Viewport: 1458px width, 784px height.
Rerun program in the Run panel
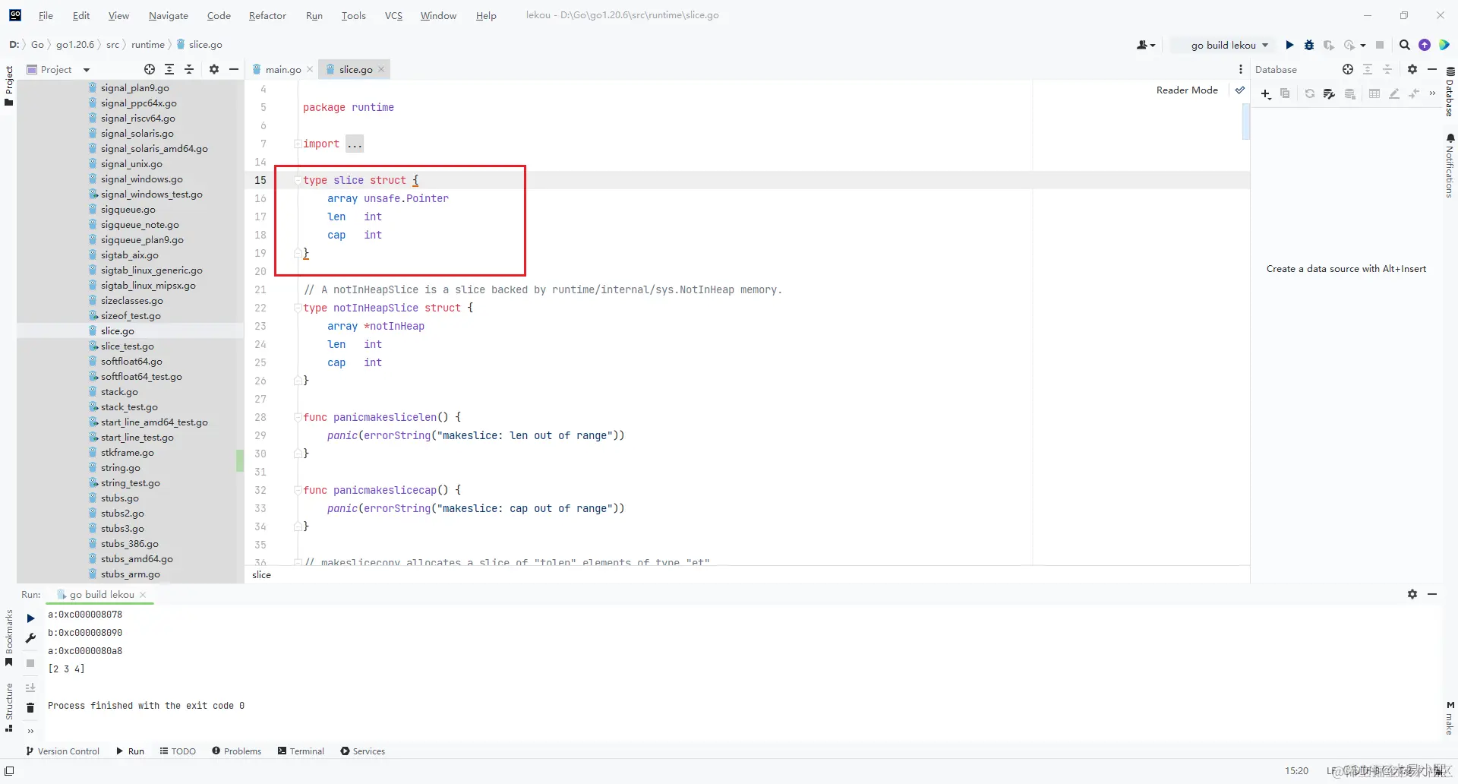click(x=30, y=618)
